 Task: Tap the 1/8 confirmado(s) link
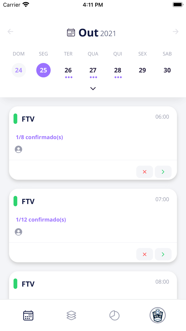[39, 137]
